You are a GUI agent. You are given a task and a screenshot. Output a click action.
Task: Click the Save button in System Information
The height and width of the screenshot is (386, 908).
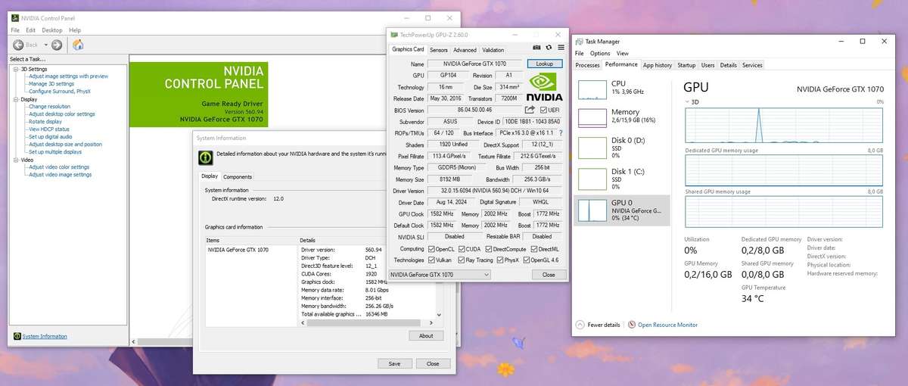pyautogui.click(x=394, y=363)
